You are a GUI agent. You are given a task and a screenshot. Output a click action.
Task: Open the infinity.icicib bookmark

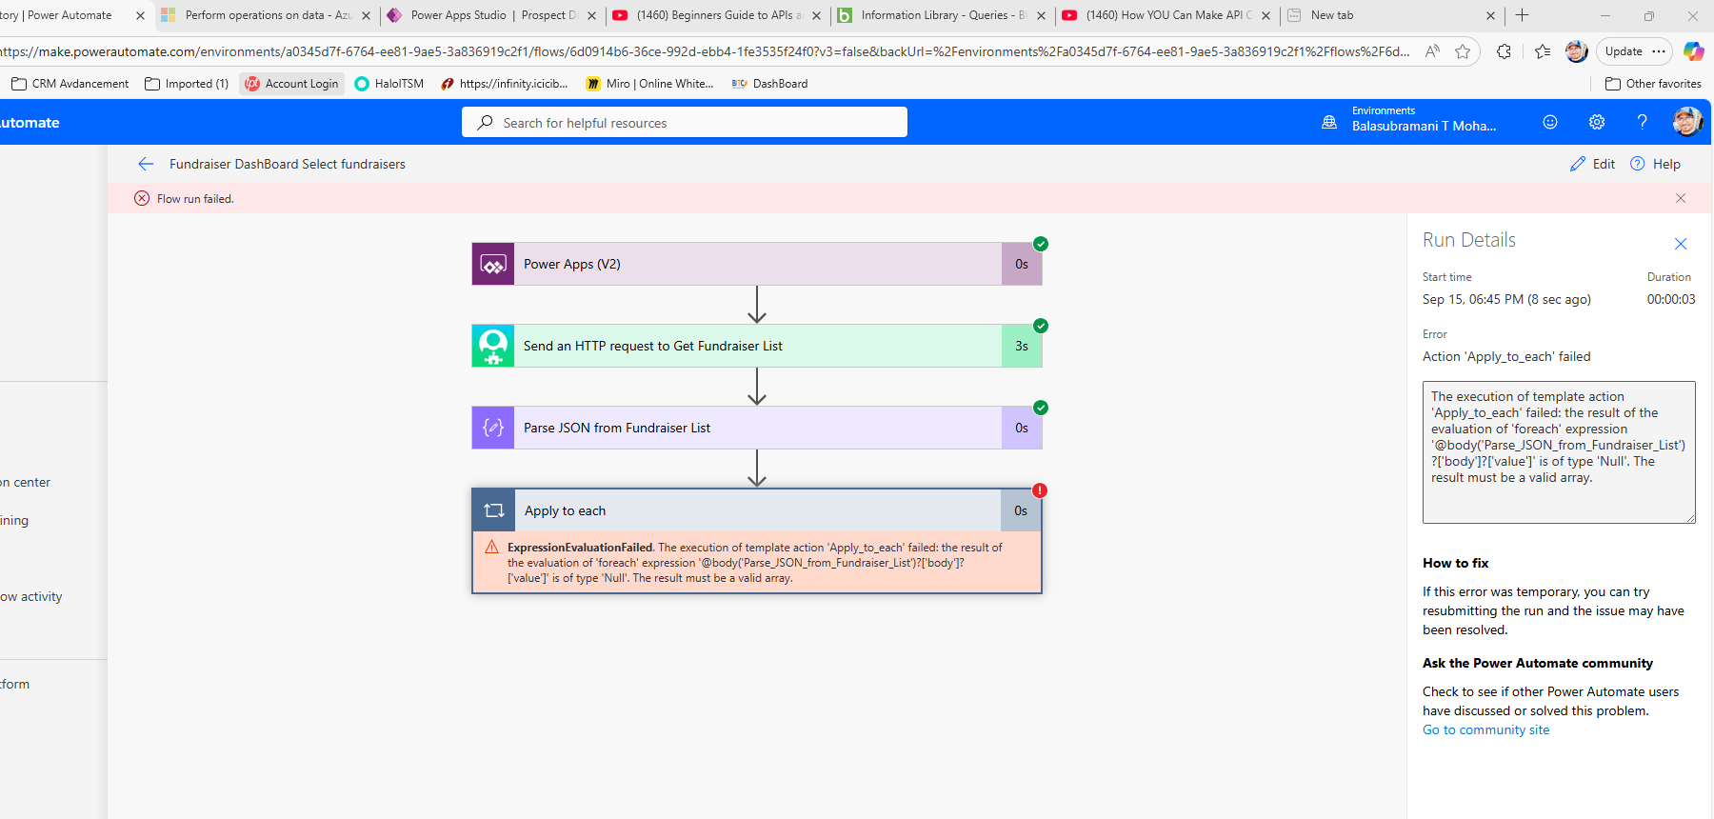click(x=505, y=84)
